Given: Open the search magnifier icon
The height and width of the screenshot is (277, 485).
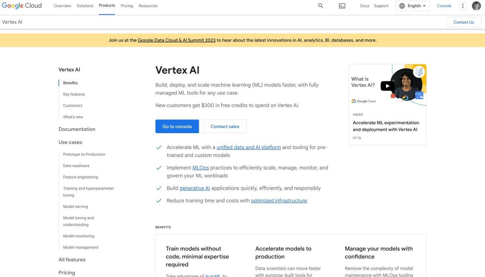Looking at the screenshot, I should (x=320, y=6).
